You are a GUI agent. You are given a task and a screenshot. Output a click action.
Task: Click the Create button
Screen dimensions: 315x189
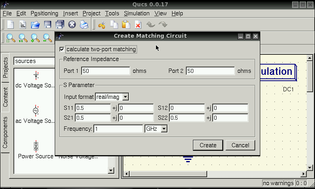coord(208,145)
